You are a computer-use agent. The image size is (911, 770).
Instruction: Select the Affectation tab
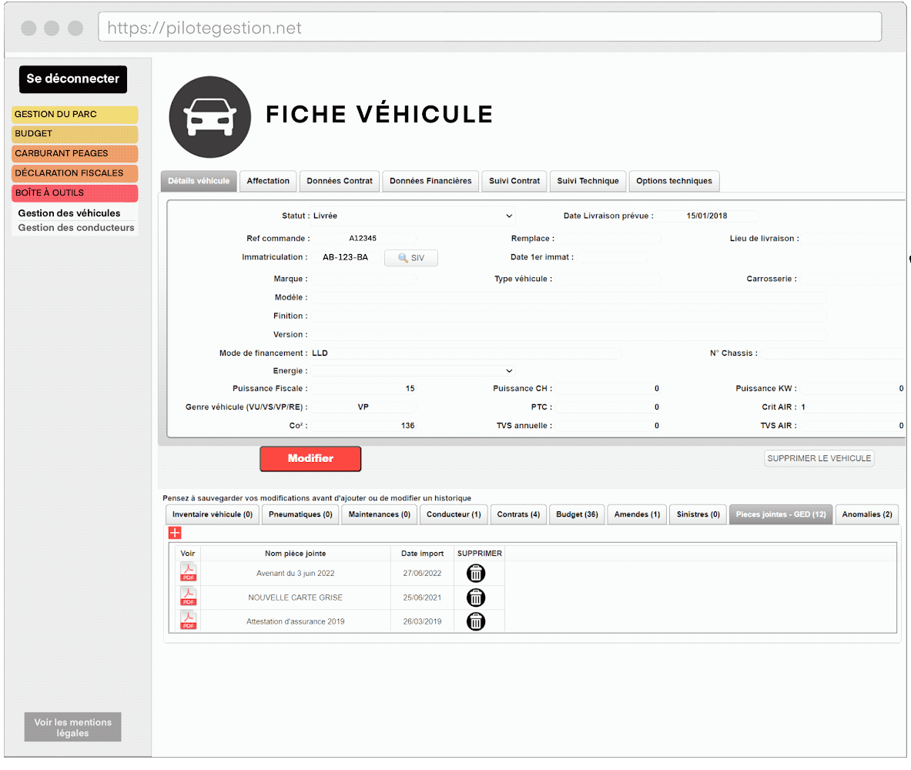pyautogui.click(x=267, y=181)
